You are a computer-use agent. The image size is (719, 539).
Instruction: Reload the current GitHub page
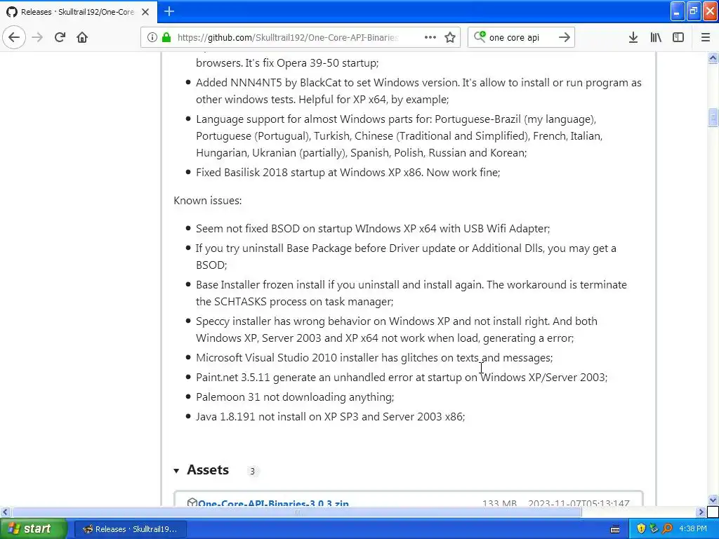[x=60, y=37]
